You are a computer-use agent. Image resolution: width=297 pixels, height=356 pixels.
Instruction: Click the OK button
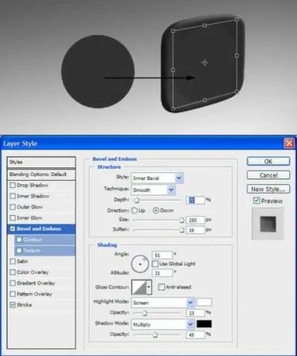(x=268, y=161)
